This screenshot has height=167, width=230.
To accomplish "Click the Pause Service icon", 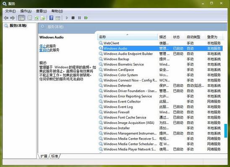I will tap(79, 18).
